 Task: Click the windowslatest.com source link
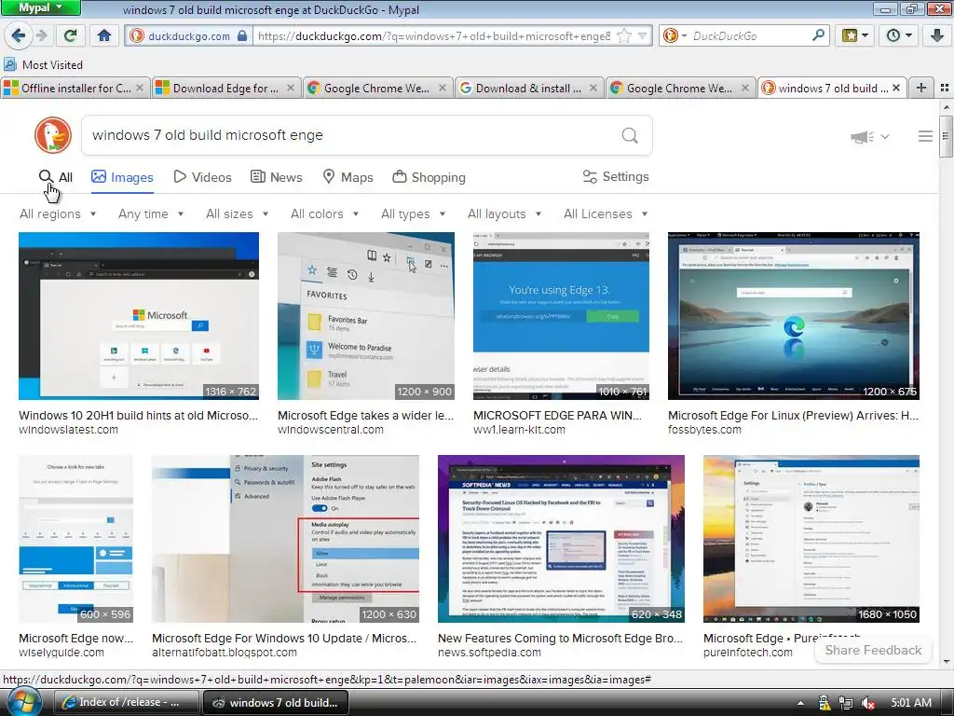pyautogui.click(x=68, y=429)
